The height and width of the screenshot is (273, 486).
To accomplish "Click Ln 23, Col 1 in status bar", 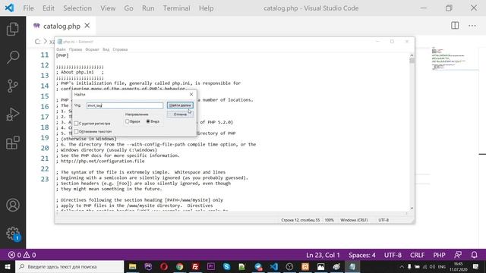I will point(323,255).
